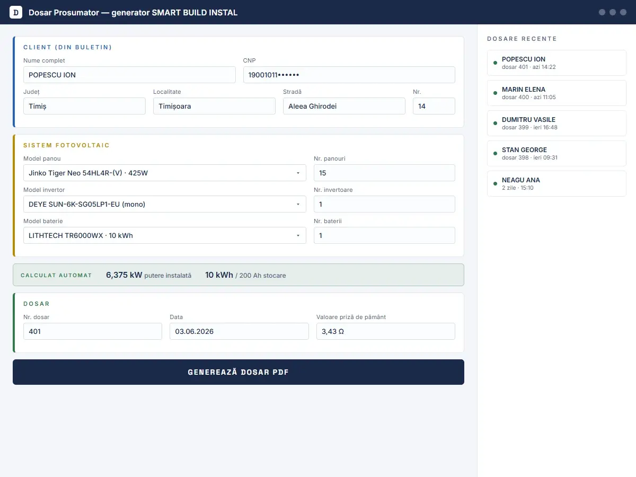Click the Localitate field with Timișoara
Viewport: 636px width, 477px height.
click(x=214, y=106)
